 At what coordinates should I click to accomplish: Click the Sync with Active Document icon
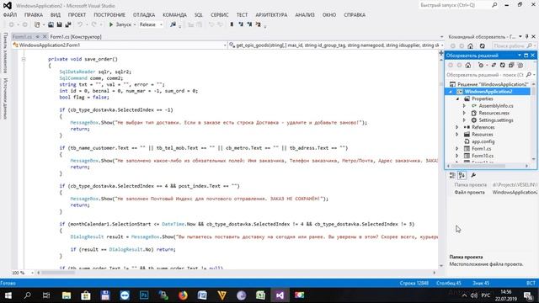tap(494, 66)
